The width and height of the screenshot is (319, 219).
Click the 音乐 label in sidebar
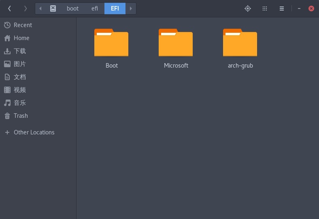point(20,103)
